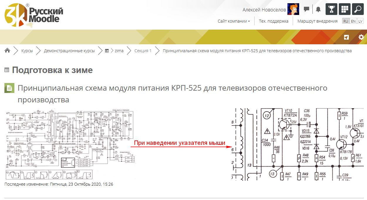The width and height of the screenshot is (367, 200).
Task: Open the grid dashboard icon
Action: 344,9
